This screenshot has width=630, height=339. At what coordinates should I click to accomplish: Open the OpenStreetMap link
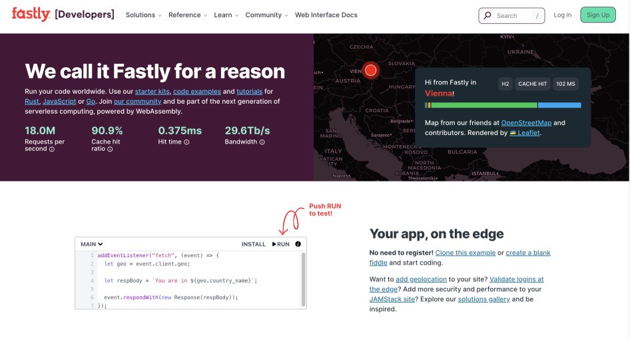point(526,123)
